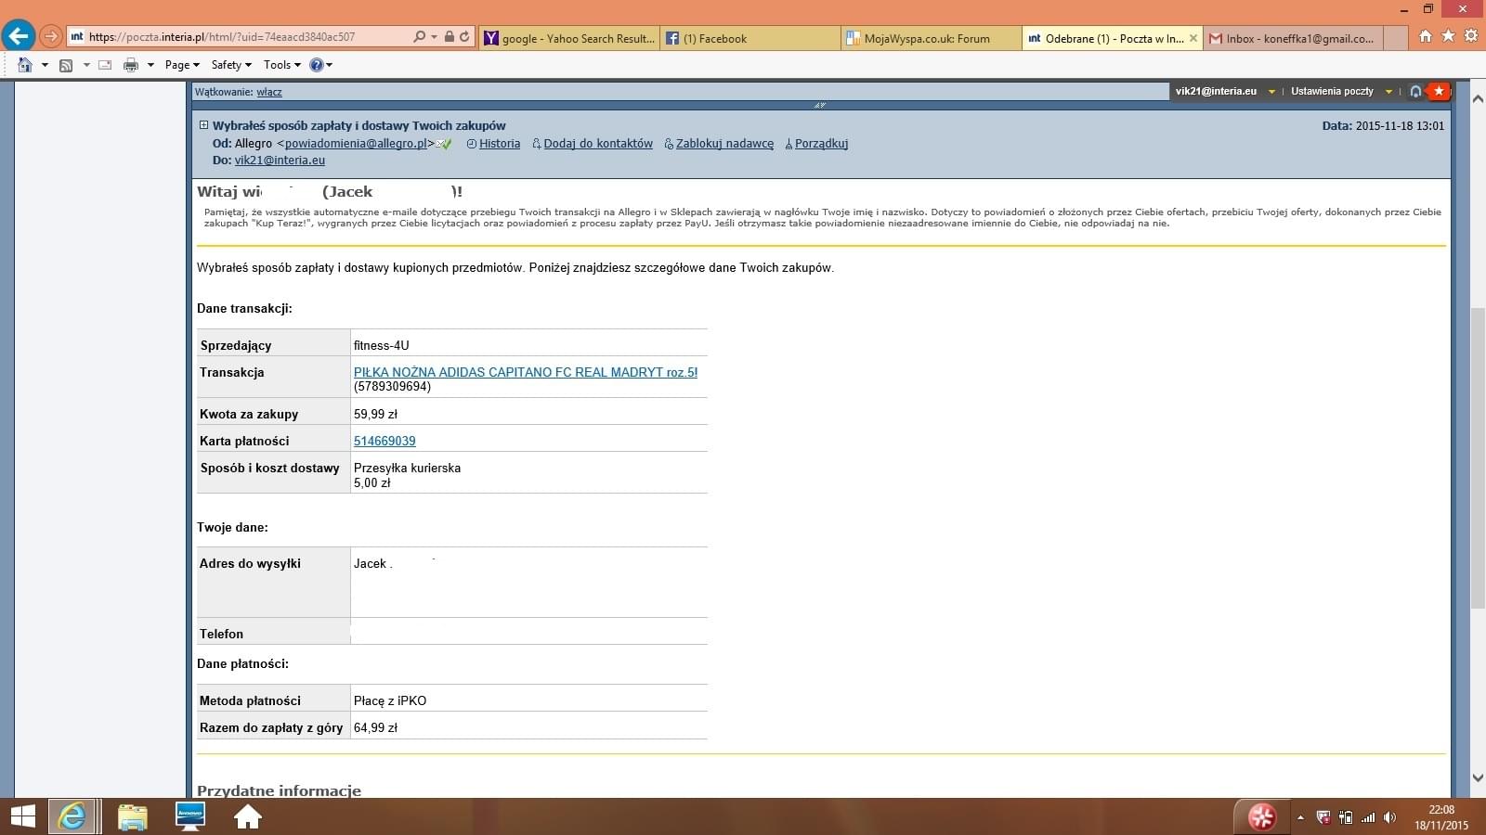The height and width of the screenshot is (835, 1486).
Task: Open the Historia link
Action: (x=500, y=144)
